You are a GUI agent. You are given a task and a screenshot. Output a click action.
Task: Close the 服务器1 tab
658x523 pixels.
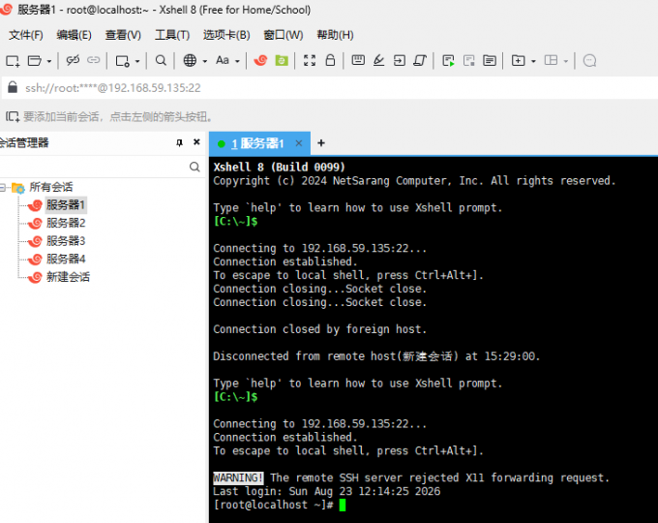(x=299, y=143)
